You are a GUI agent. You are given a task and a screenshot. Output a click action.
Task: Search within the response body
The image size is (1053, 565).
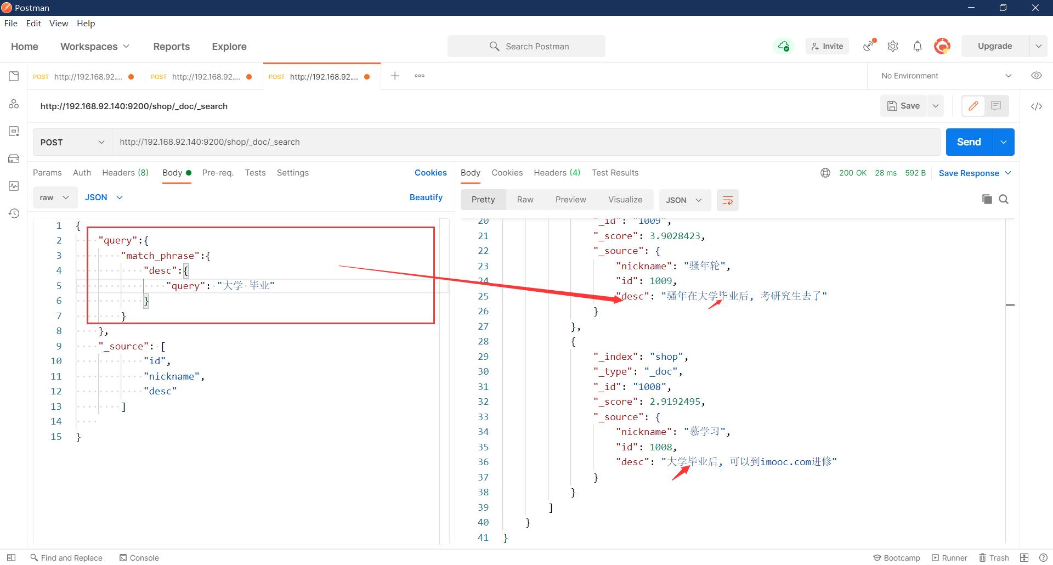(x=1004, y=199)
